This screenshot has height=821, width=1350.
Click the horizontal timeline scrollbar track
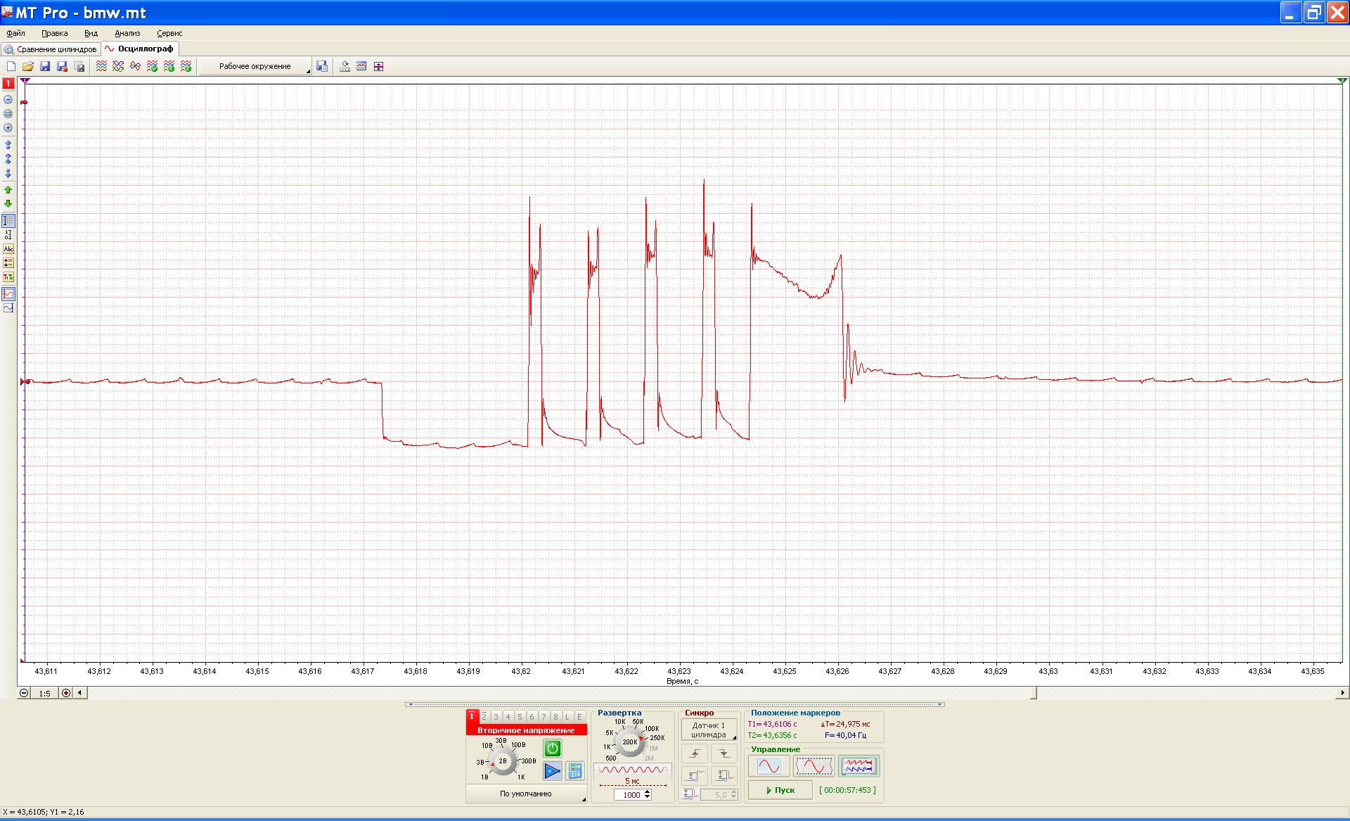(x=712, y=693)
